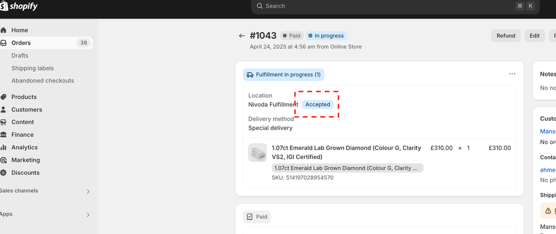Expand the Apps chevron
The height and width of the screenshot is (234, 556).
(x=89, y=215)
